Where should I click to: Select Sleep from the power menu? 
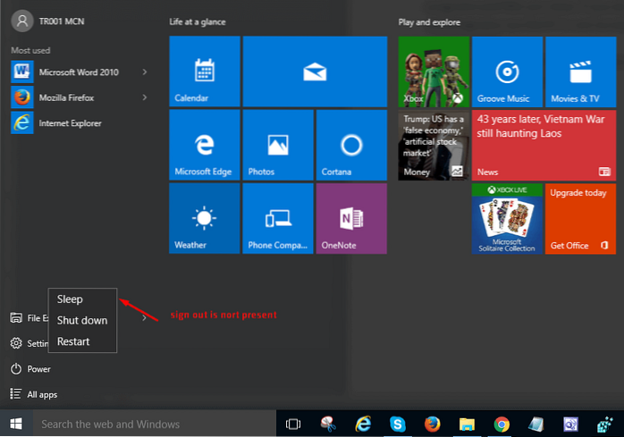[70, 299]
